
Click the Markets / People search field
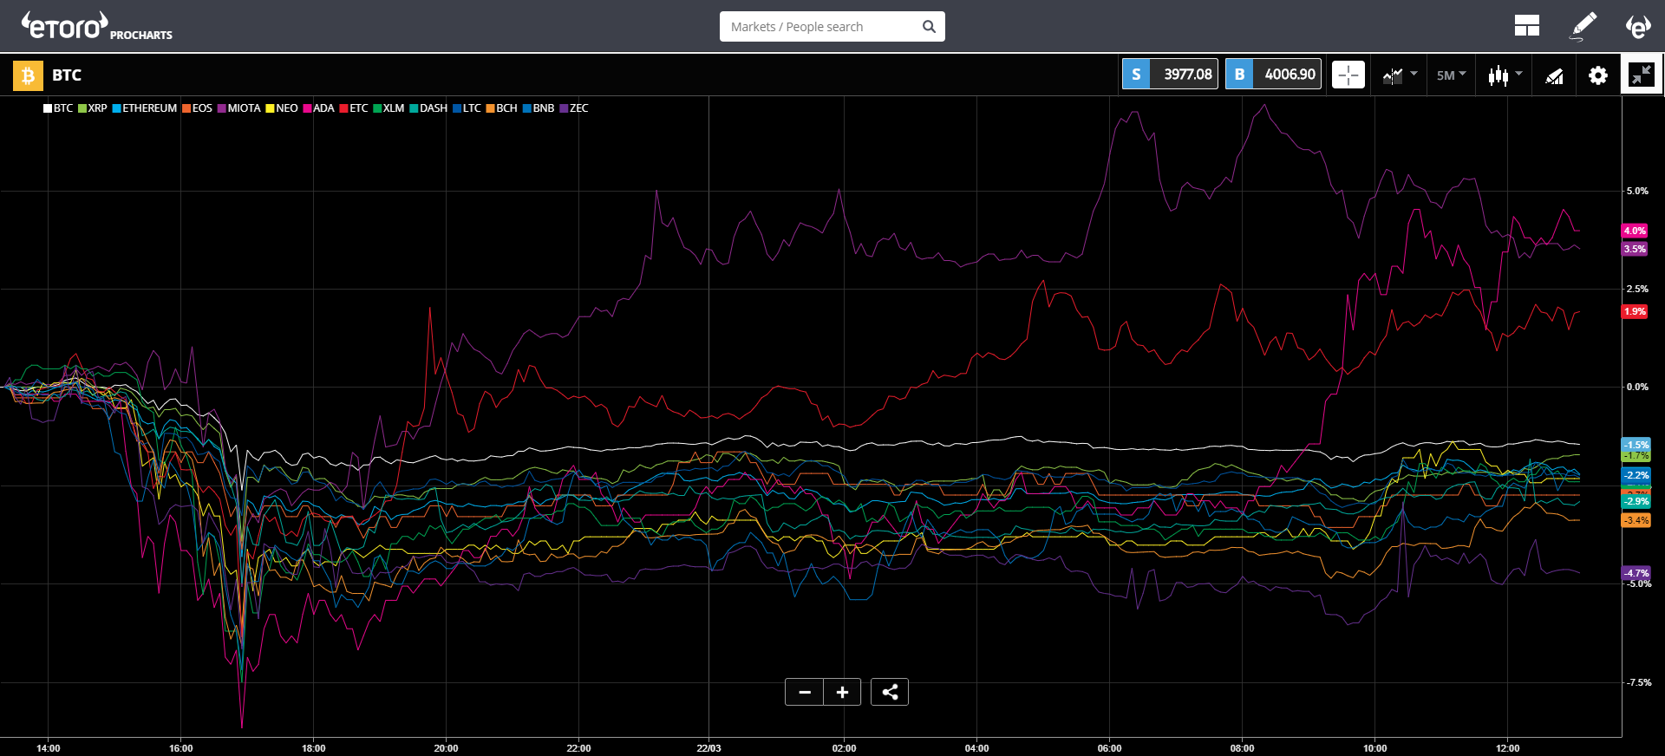(819, 27)
